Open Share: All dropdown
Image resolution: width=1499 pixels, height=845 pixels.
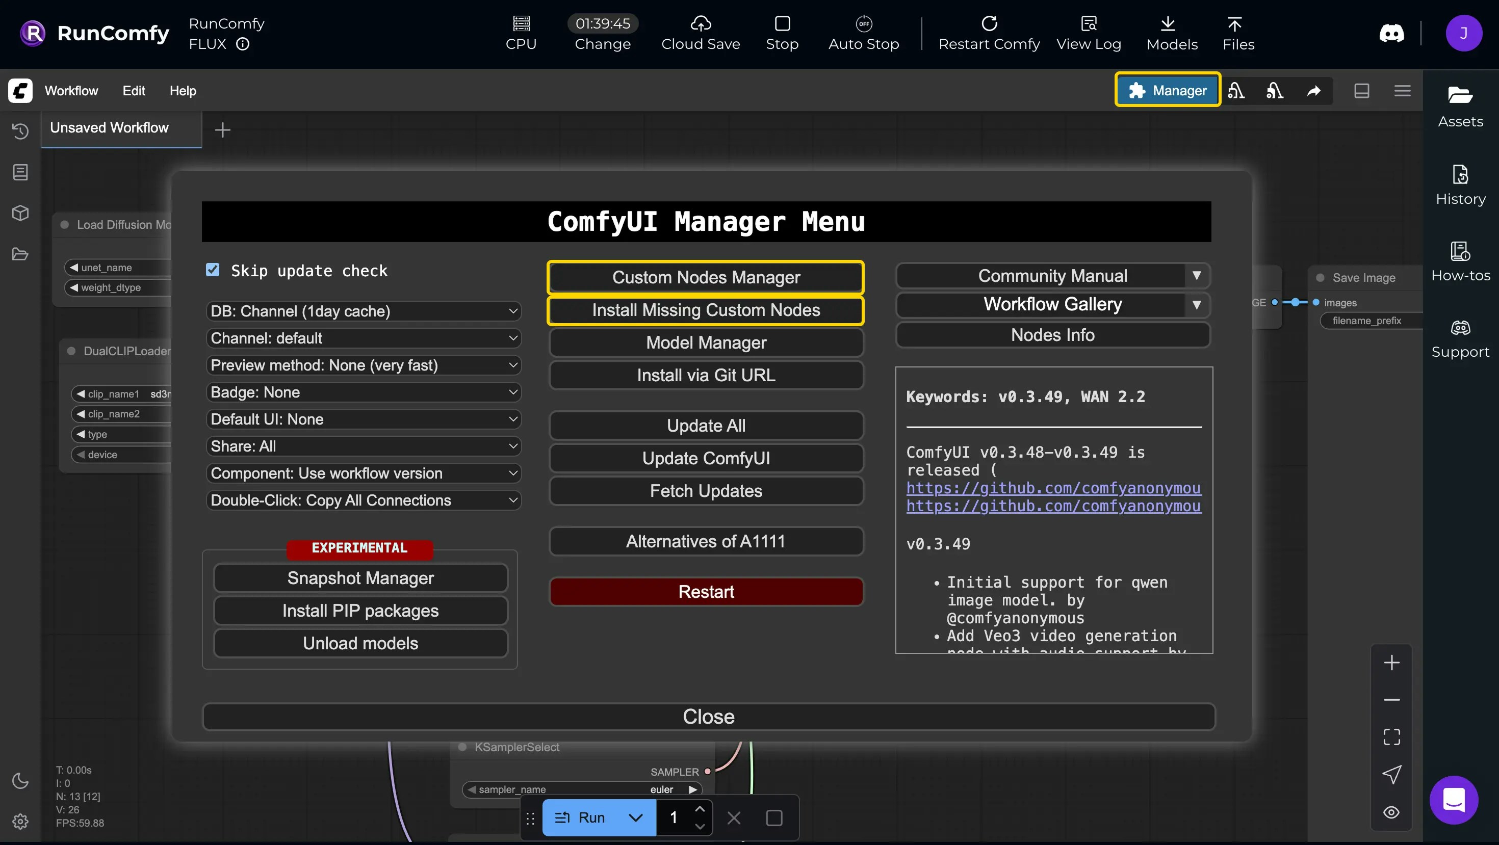364,446
